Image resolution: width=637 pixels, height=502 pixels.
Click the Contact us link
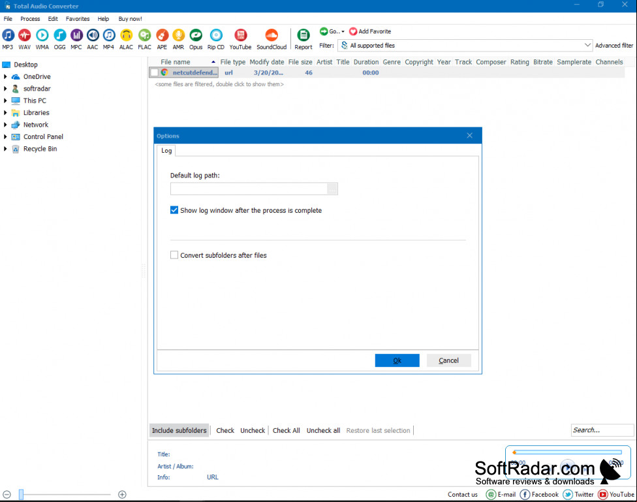click(x=463, y=494)
